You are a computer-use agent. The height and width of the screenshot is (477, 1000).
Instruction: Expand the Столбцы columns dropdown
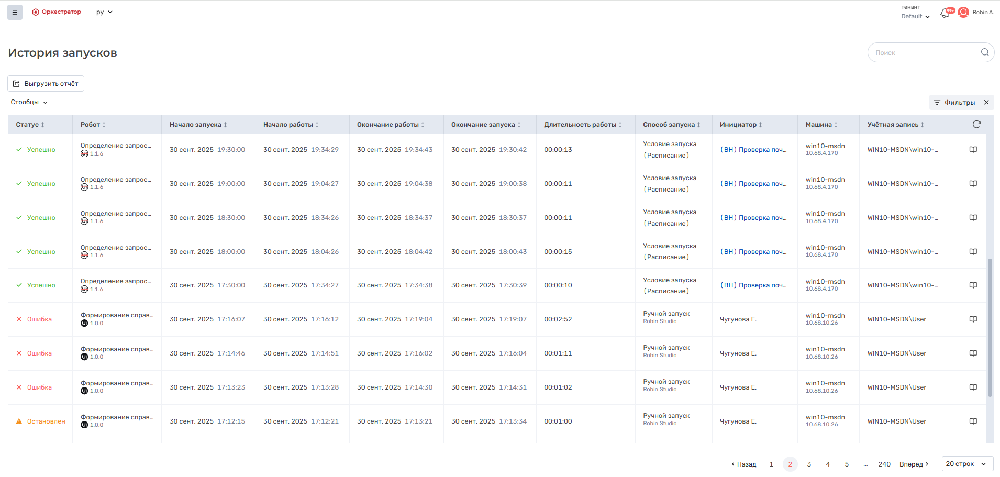(x=29, y=102)
